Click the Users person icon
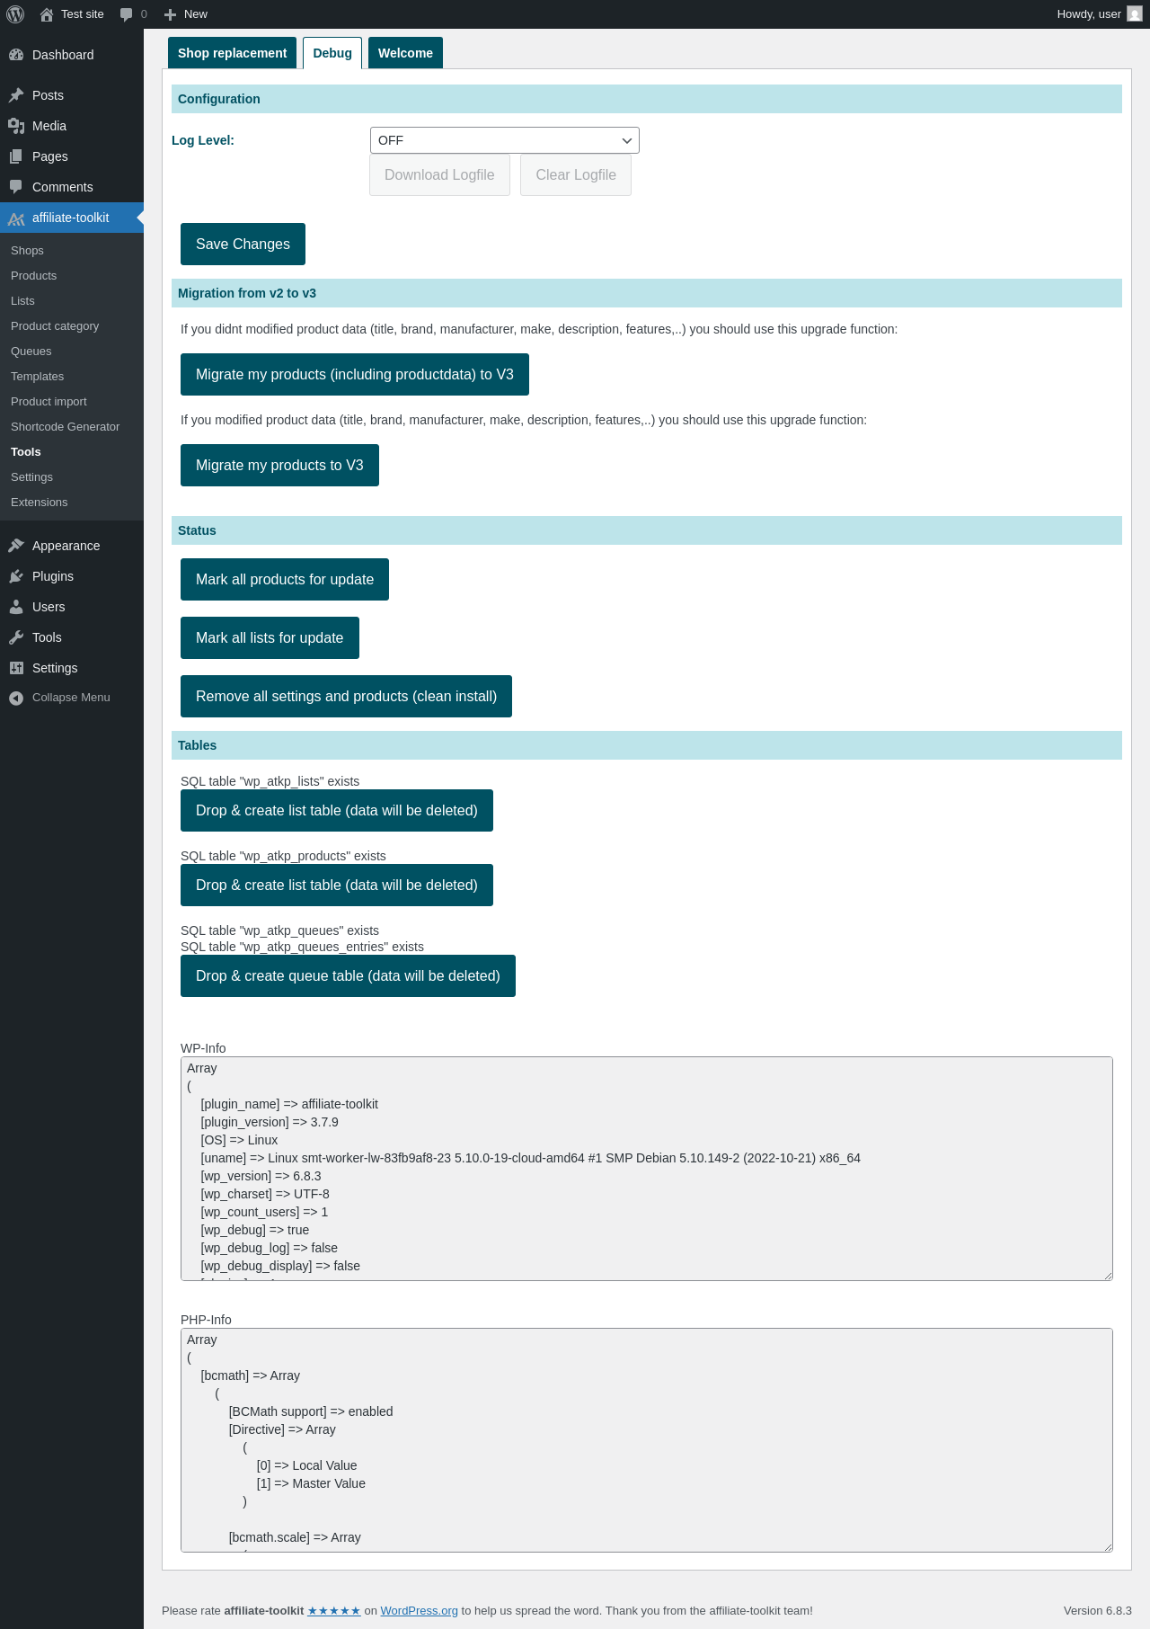This screenshot has height=1629, width=1150. point(16,607)
